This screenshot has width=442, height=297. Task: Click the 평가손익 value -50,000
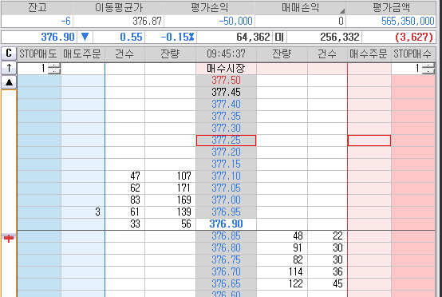(x=235, y=21)
